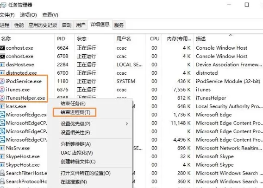Viewport: 263px width, 188px height.
Task: Click the iPodService Module (32-bit) description
Action: pyautogui.click(x=228, y=81)
